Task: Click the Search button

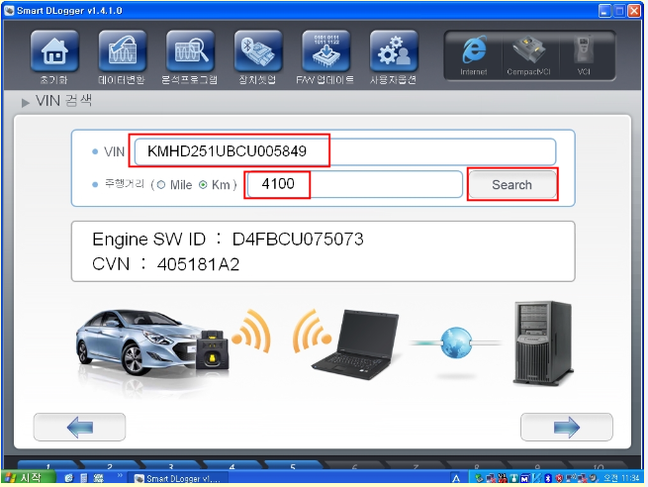Action: click(x=512, y=184)
